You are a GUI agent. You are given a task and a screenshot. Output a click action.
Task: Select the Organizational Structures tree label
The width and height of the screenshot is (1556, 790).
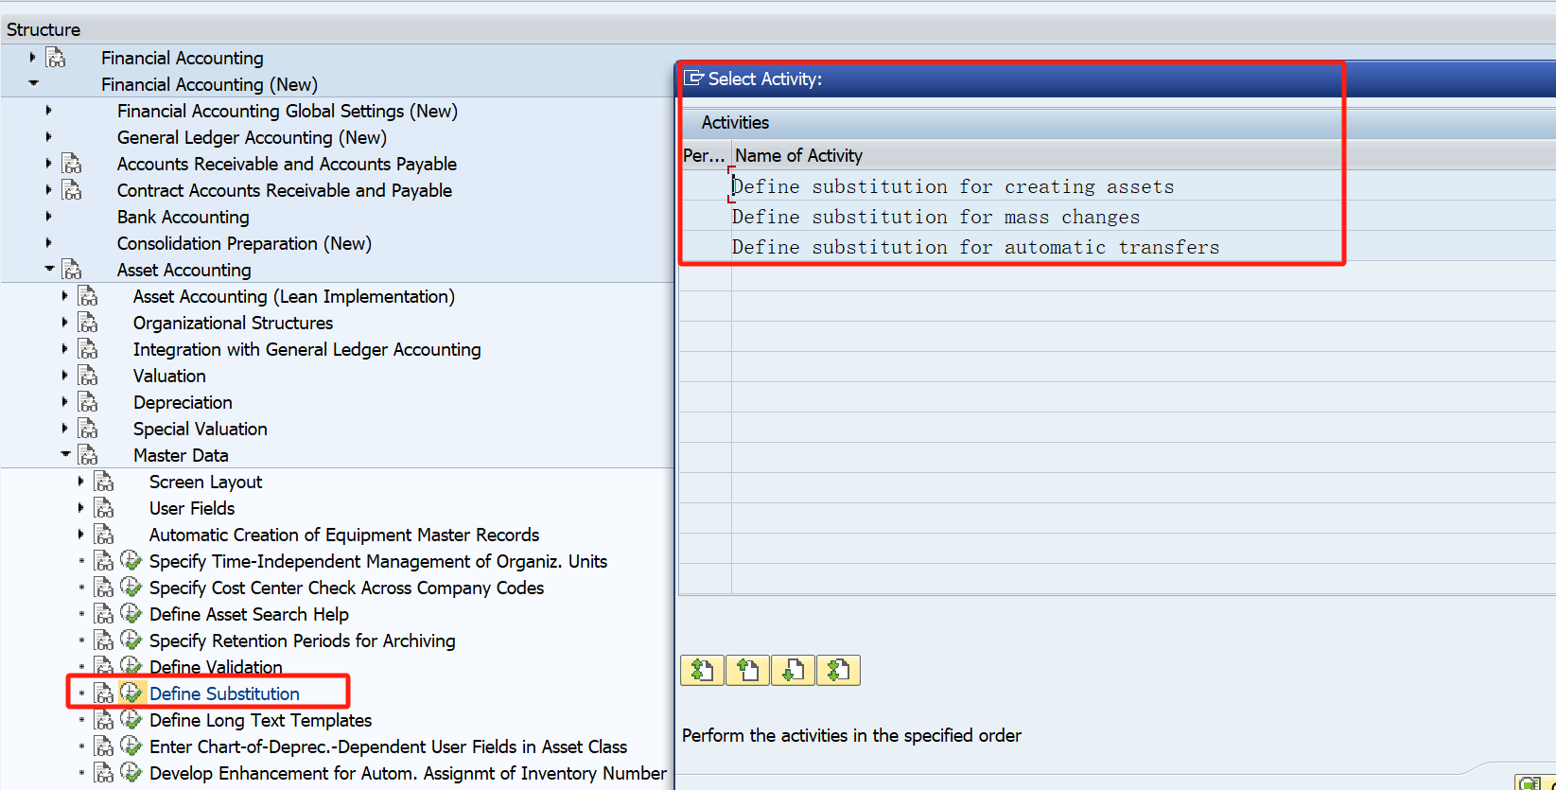pyautogui.click(x=233, y=323)
